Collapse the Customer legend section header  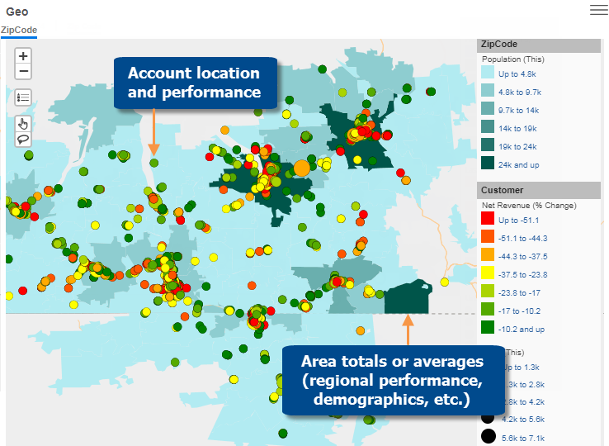(540, 190)
